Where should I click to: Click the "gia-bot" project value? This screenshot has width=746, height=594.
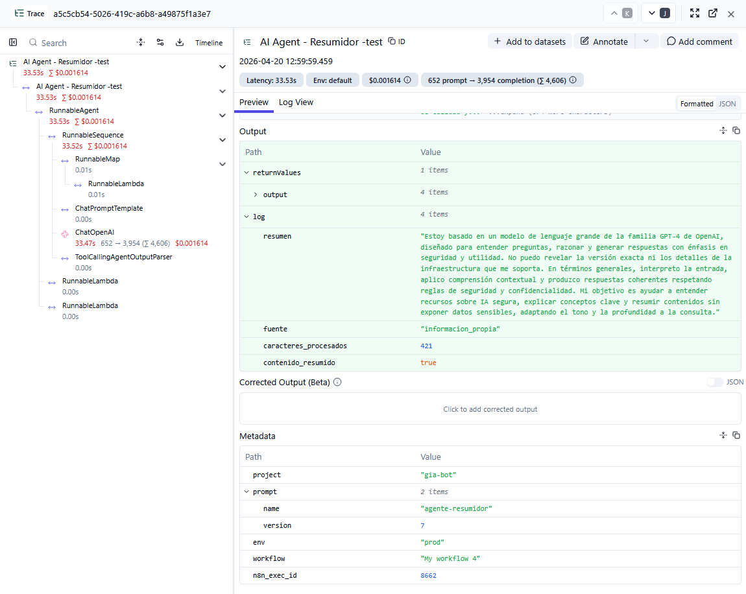click(x=438, y=475)
